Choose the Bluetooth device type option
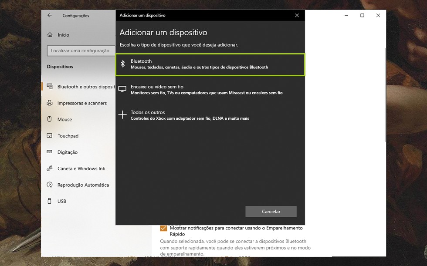 [210, 64]
